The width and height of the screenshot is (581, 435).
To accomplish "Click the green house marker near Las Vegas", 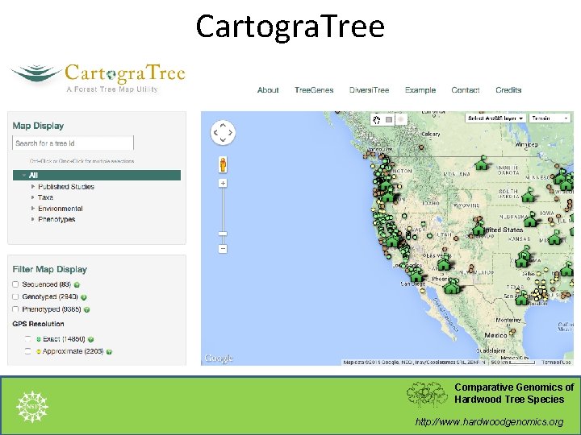I will click(444, 263).
